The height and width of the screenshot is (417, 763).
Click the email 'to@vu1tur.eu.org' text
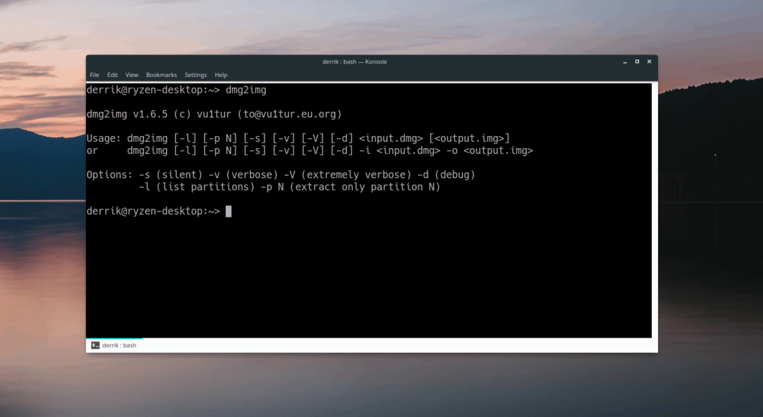pyautogui.click(x=290, y=114)
